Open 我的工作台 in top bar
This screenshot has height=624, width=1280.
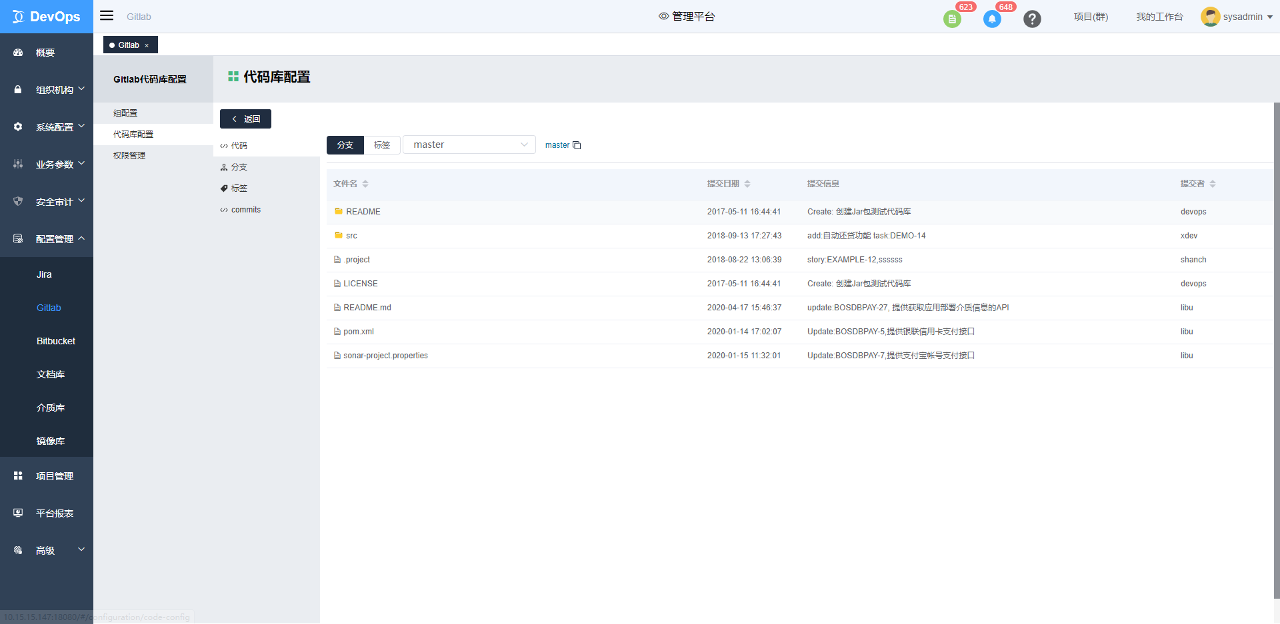click(1159, 17)
